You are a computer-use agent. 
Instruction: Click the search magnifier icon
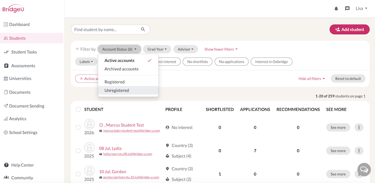click(x=143, y=30)
